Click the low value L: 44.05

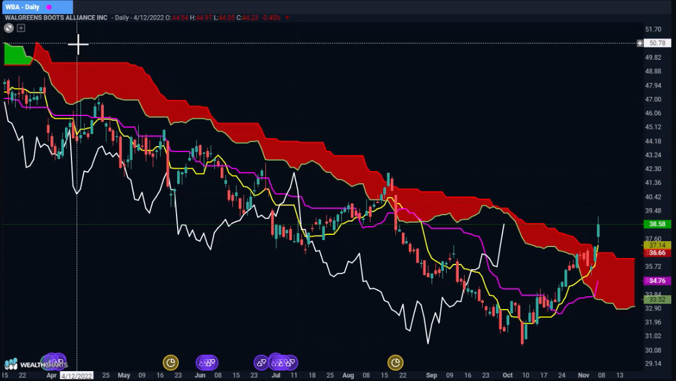(x=225, y=17)
